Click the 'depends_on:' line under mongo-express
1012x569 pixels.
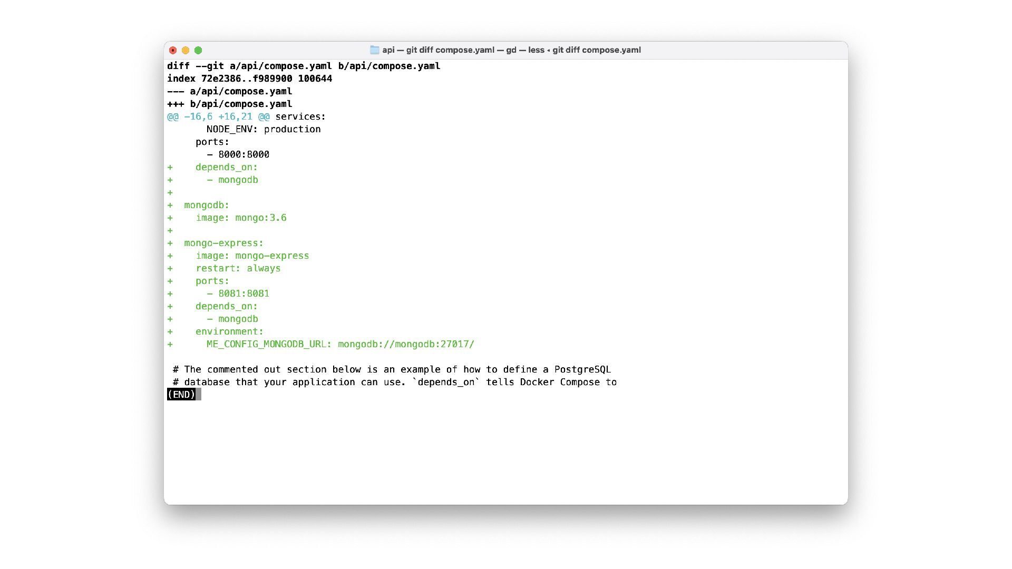(x=227, y=306)
